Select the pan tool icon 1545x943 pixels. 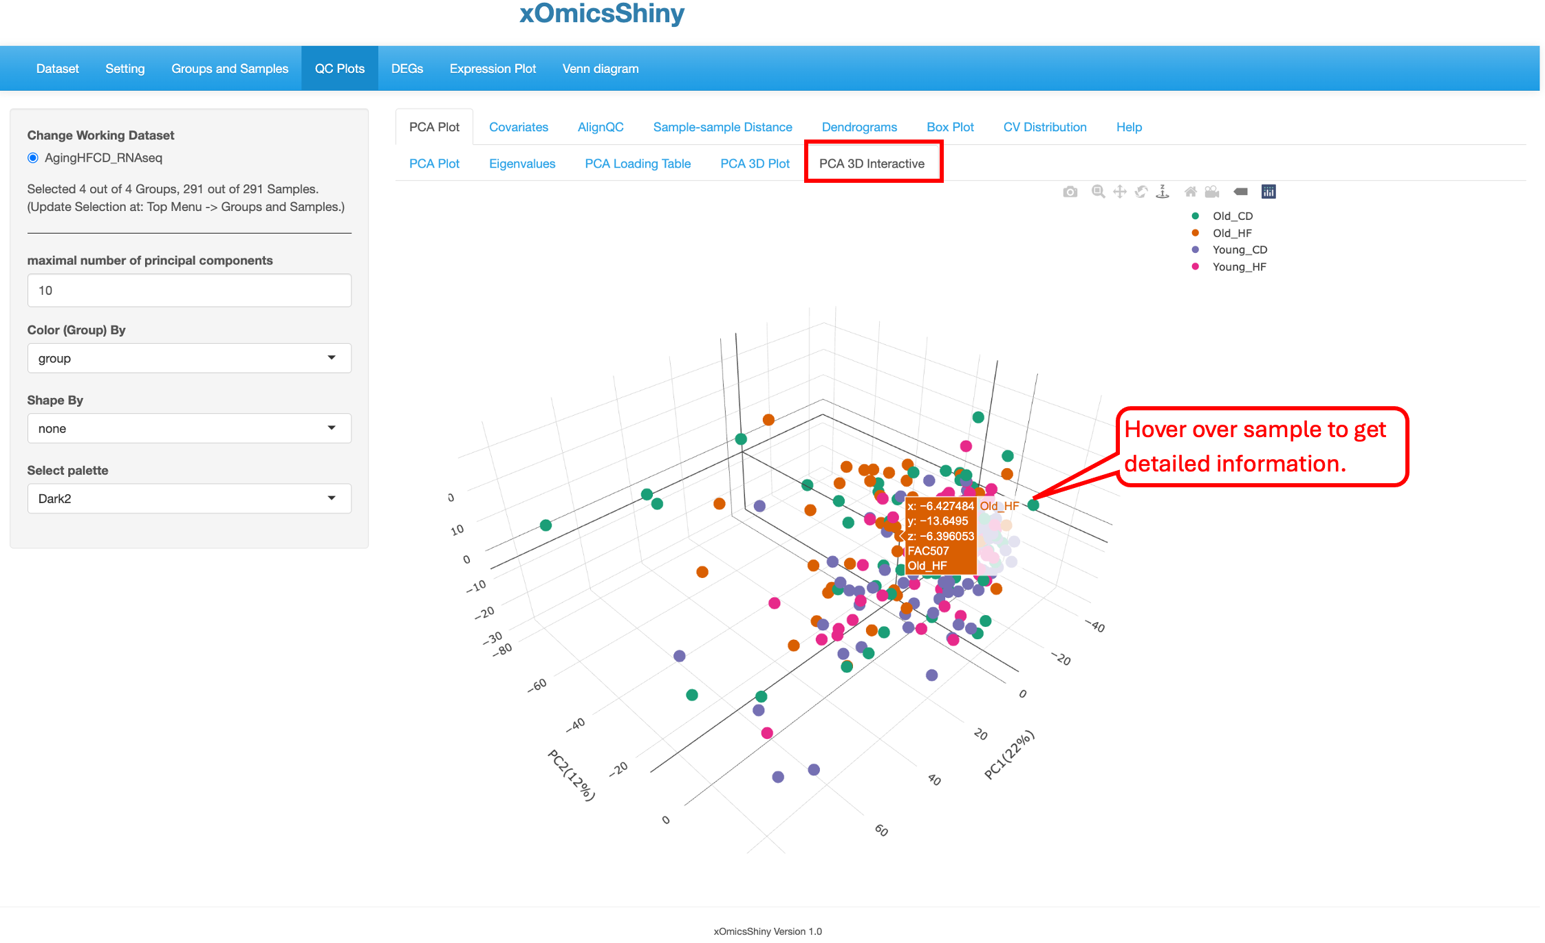pyautogui.click(x=1119, y=192)
